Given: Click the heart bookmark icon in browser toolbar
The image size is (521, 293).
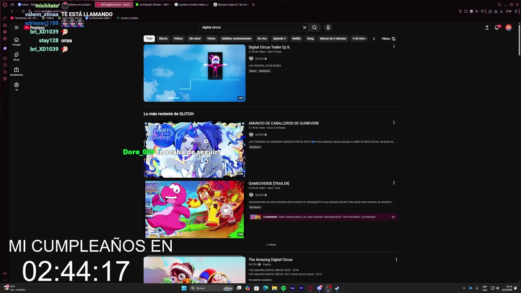Looking at the screenshot, I should [x=482, y=11].
